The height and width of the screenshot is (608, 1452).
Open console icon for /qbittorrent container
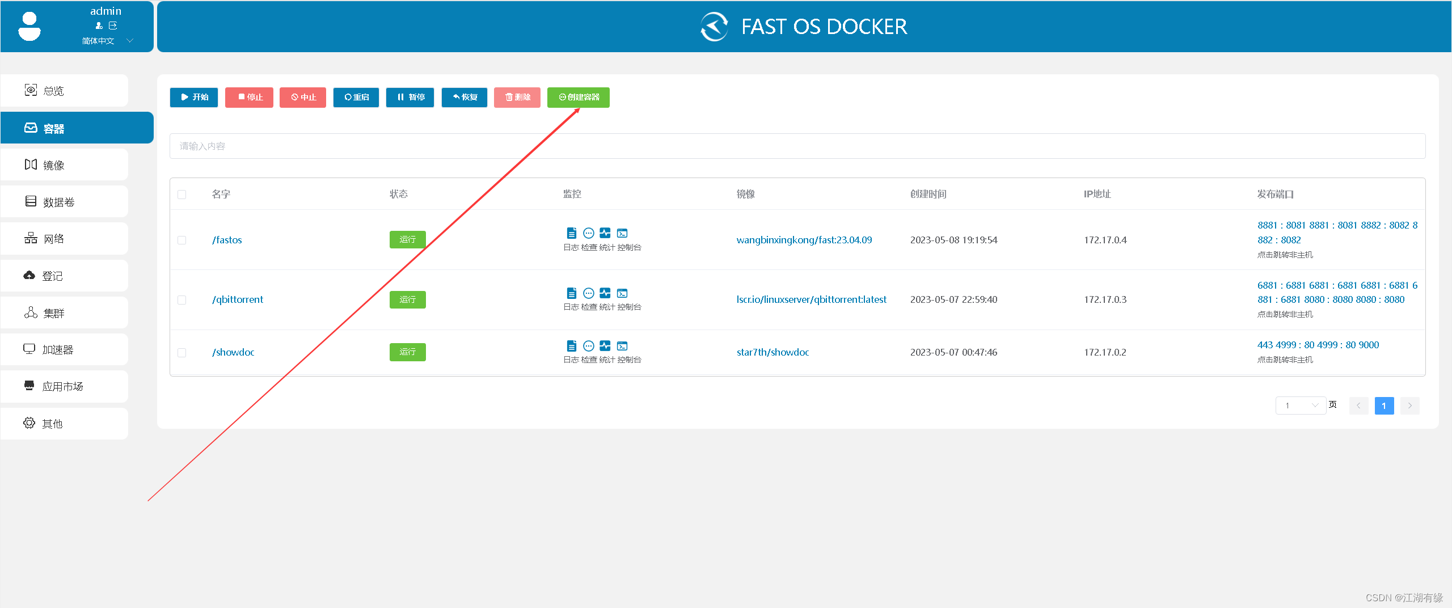tap(622, 293)
